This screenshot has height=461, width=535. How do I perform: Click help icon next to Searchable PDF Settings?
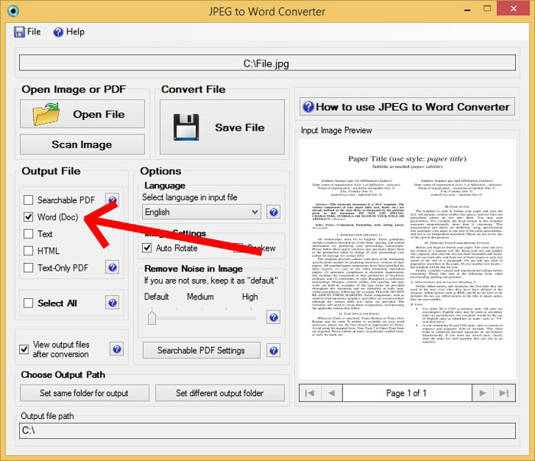[274, 350]
